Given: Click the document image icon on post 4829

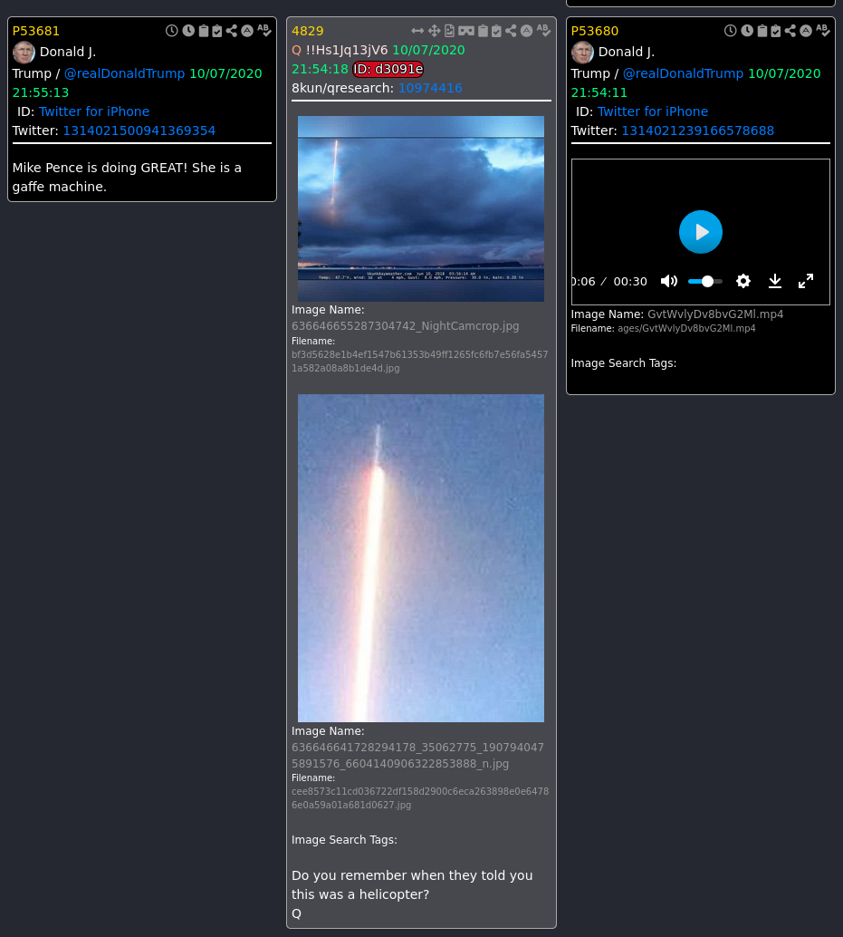Looking at the screenshot, I should (x=449, y=31).
